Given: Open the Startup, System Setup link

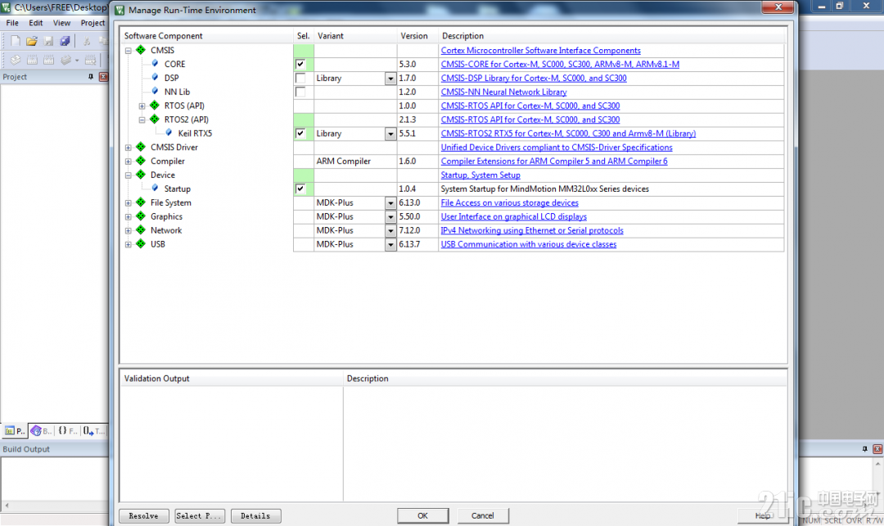Looking at the screenshot, I should 480,175.
